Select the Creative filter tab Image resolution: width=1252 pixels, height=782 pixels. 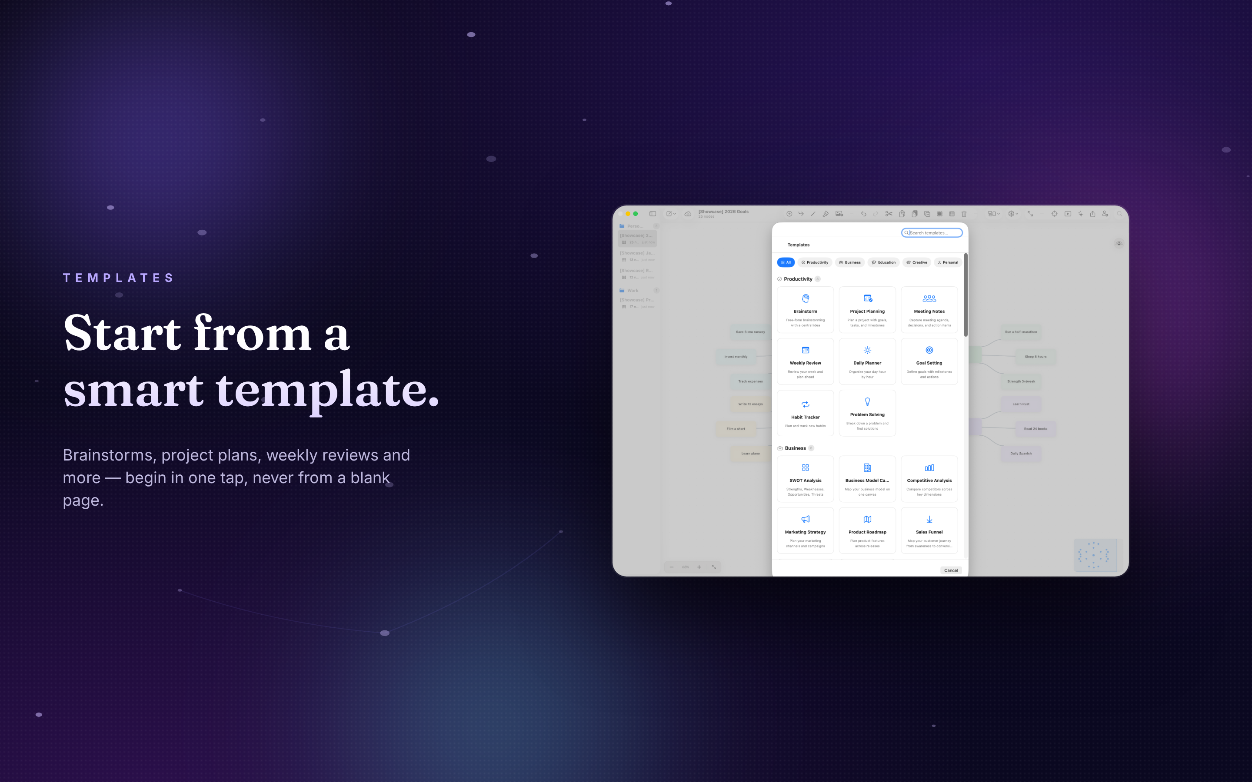(917, 262)
